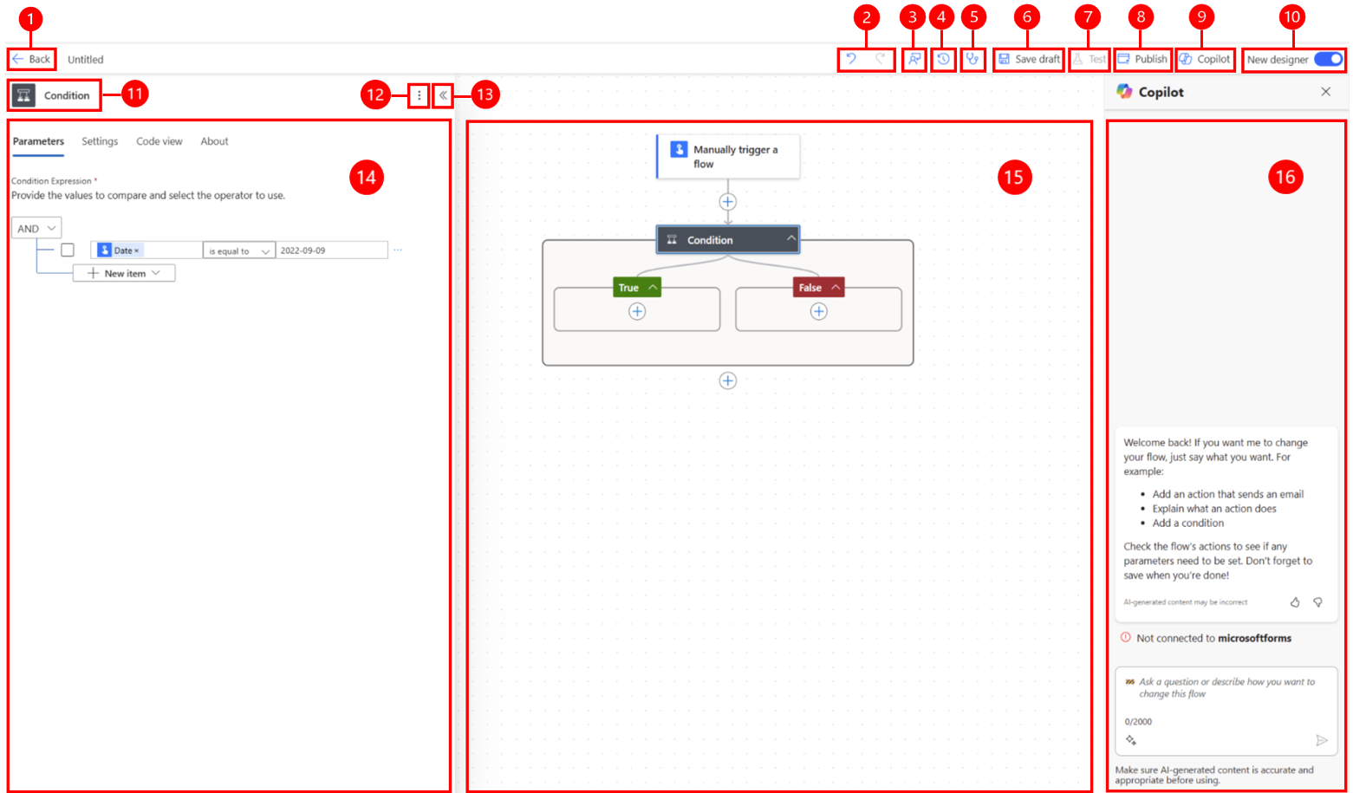Click the redo arrow icon
The image size is (1353, 793).
pos(881,59)
